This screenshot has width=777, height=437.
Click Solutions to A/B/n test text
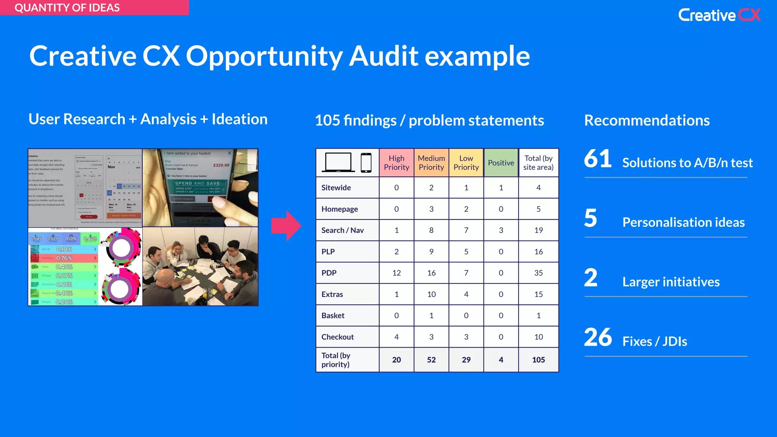pos(687,163)
